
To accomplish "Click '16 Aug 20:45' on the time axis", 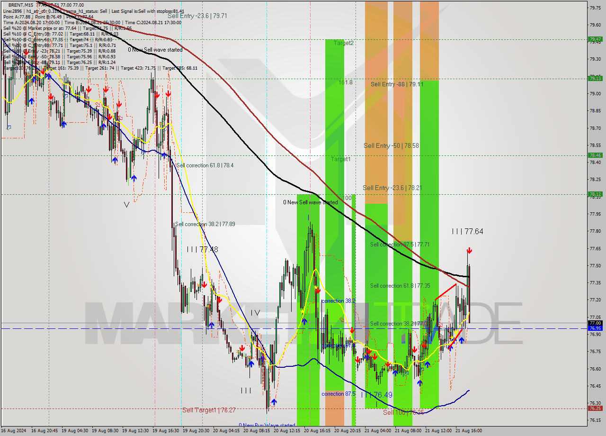I will [x=45, y=431].
